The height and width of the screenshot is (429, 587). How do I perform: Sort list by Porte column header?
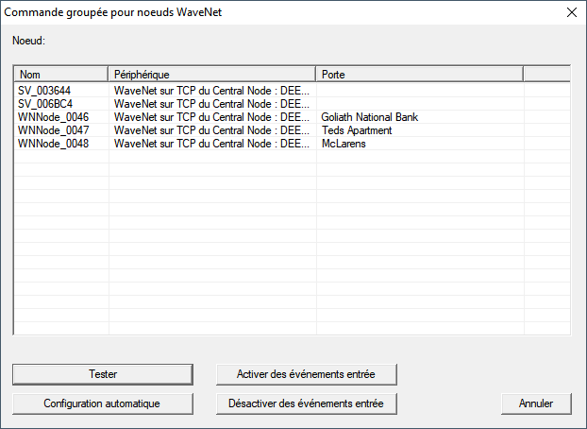[419, 74]
